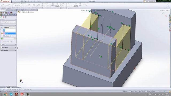Click Ekstrüzyon ile Katı Oluşturma tool

[3, 6]
